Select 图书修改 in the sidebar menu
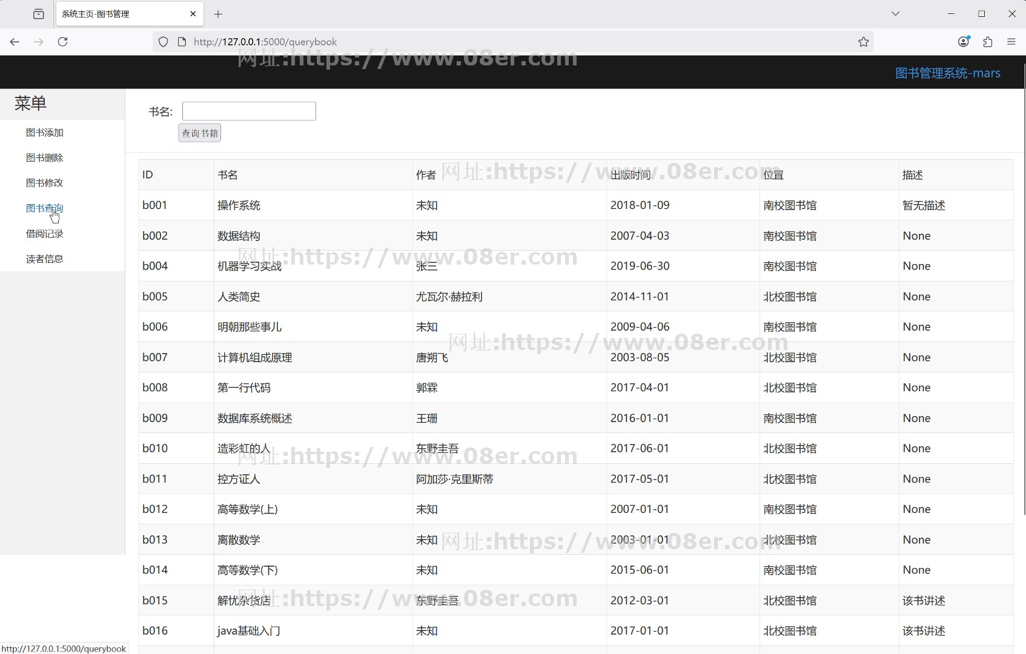Viewport: 1026px width, 654px height. [44, 182]
